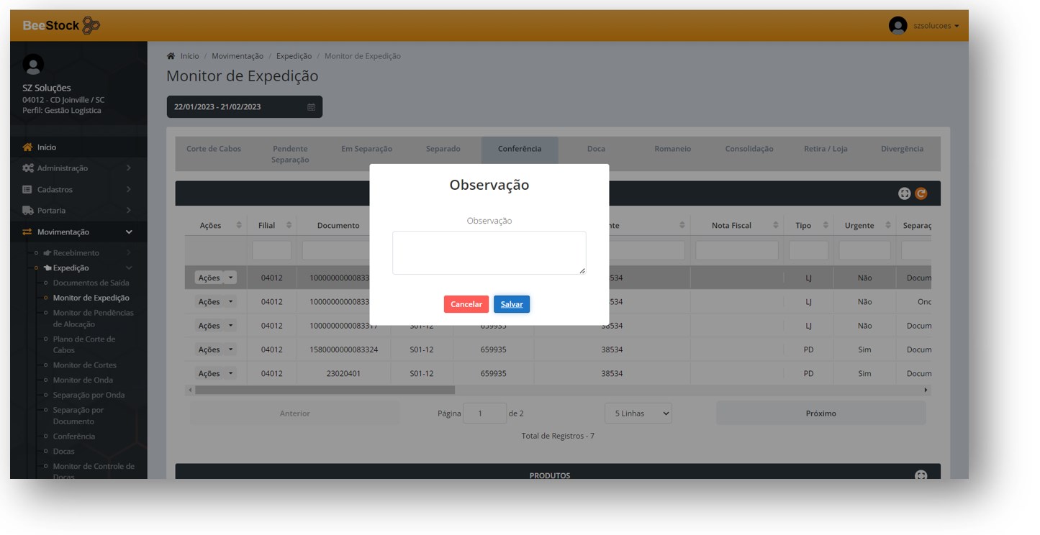Click the expand icon in PRODUTOS header
Screen dimensions: 1040x535
click(921, 475)
